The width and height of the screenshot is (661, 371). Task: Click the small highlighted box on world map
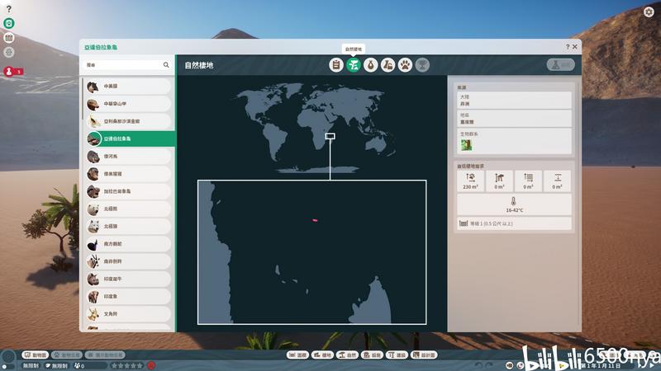(330, 136)
